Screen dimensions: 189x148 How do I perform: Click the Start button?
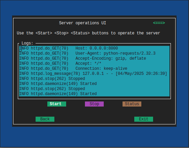click(57, 104)
